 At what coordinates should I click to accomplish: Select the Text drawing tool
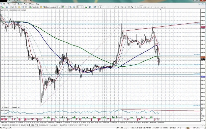point(125,7)
